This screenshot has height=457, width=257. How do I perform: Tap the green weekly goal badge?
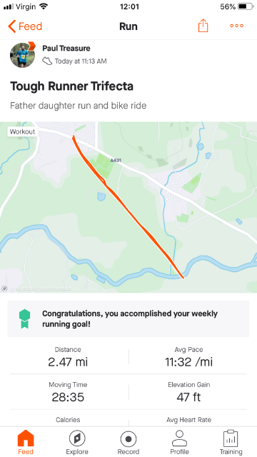pyautogui.click(x=24, y=319)
